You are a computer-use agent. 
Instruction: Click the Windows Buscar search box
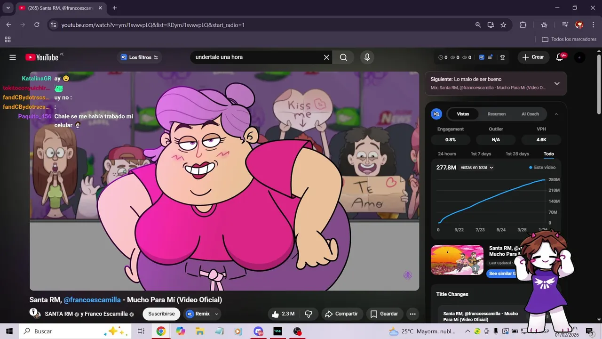pos(75,331)
